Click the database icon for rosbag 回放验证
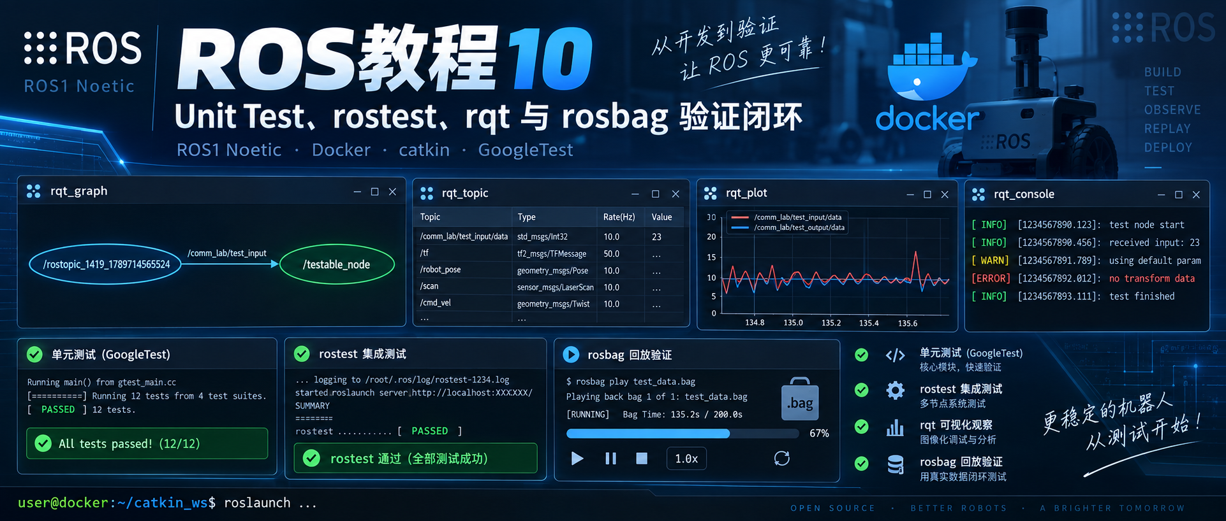The width and height of the screenshot is (1226, 521). point(896,465)
